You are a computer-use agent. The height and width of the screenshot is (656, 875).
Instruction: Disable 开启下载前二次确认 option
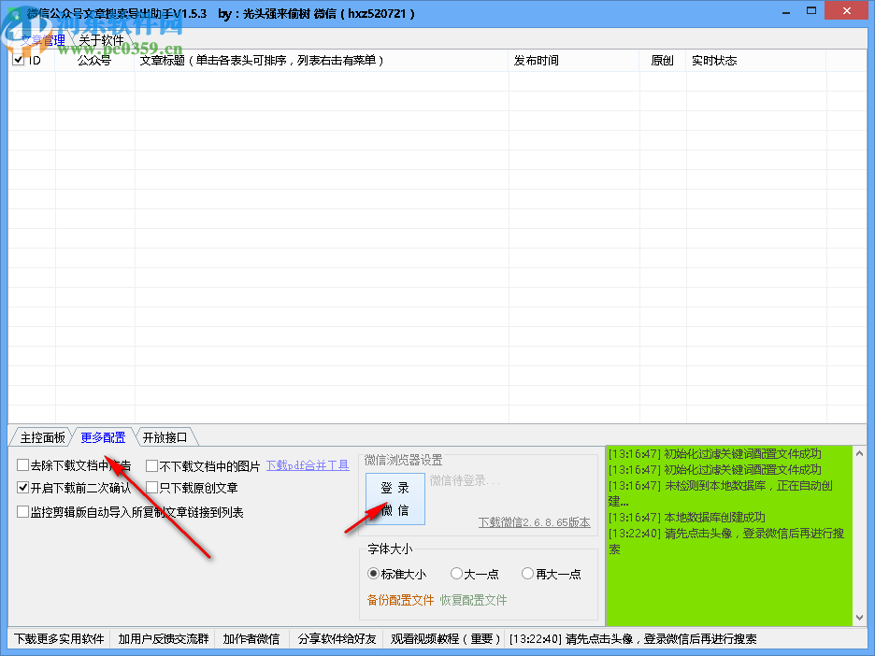[21, 487]
